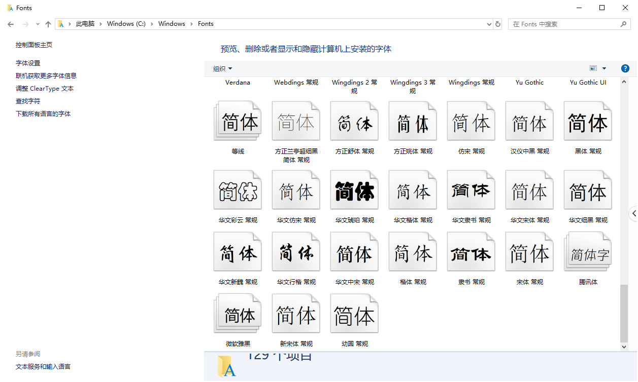
Task: Expand chevron after 此电脑 in address bar
Action: pos(100,24)
